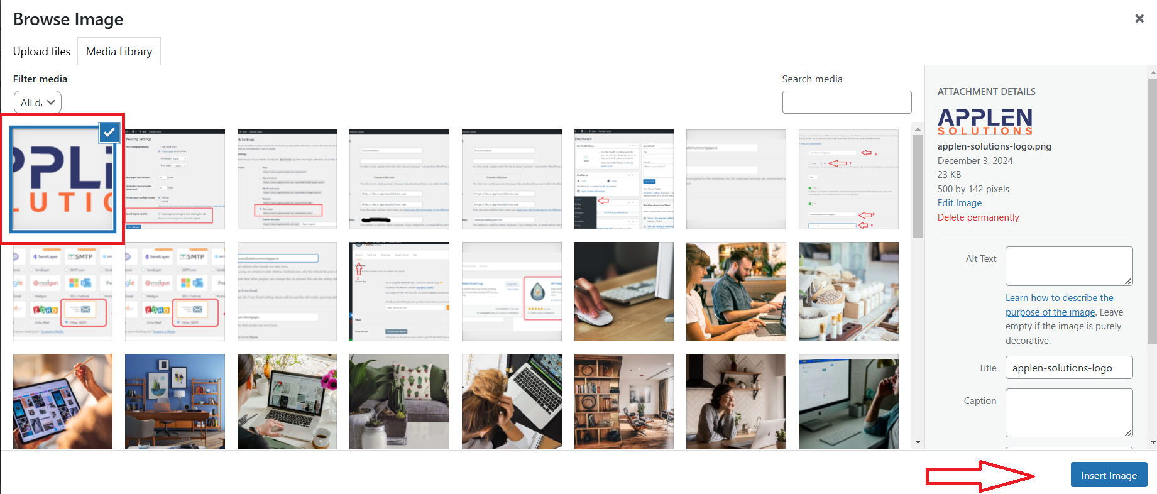This screenshot has height=494, width=1157.
Task: Choose the bearded man at laptop photo
Action: click(735, 292)
